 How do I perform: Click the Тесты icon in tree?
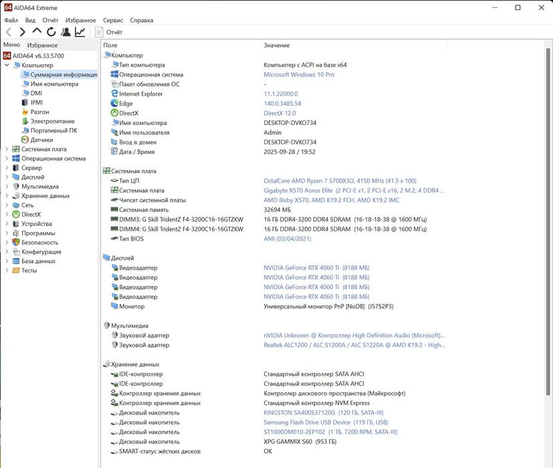tap(16, 271)
